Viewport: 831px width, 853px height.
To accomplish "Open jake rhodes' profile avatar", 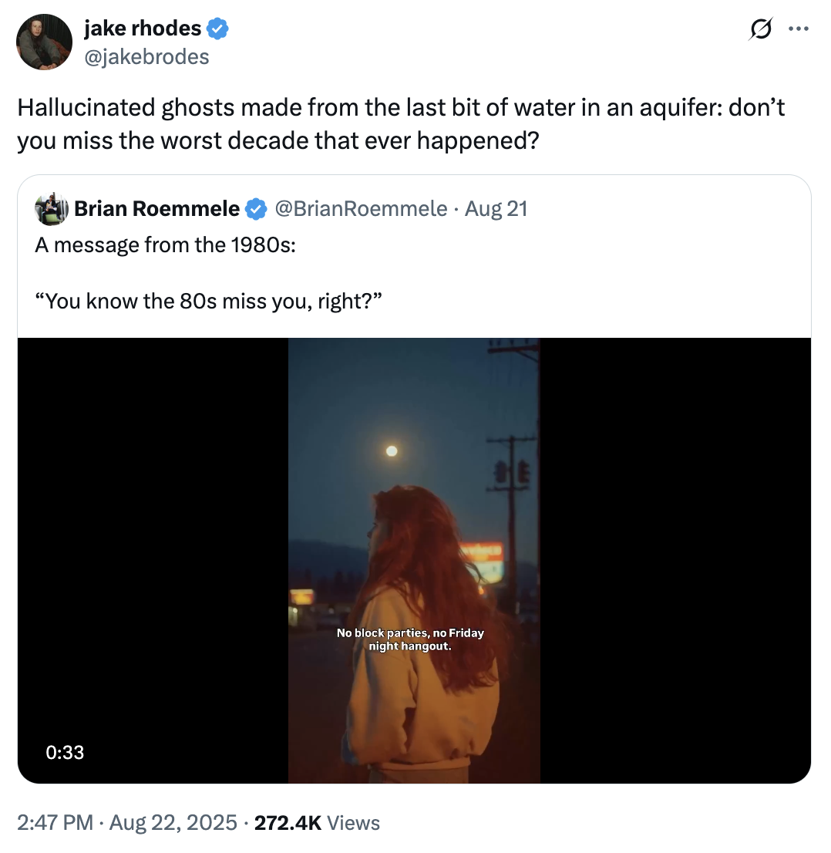I will point(44,42).
